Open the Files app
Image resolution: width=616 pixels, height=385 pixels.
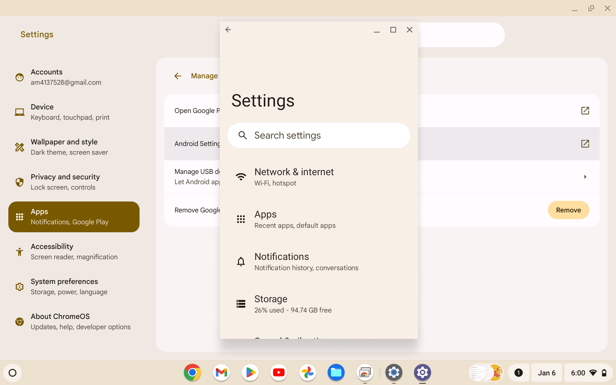pyautogui.click(x=336, y=372)
